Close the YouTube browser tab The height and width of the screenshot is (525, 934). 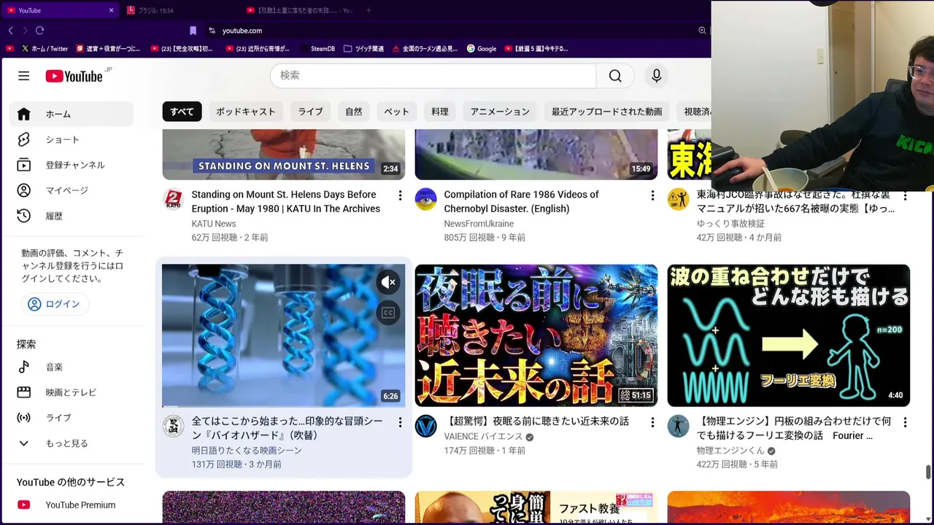click(x=111, y=10)
